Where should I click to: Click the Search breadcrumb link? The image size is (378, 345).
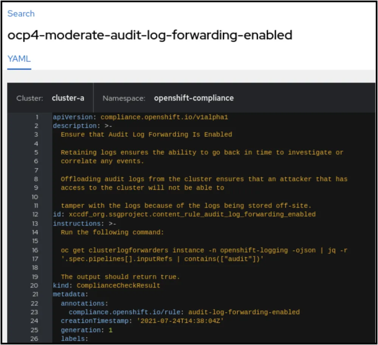click(x=21, y=14)
